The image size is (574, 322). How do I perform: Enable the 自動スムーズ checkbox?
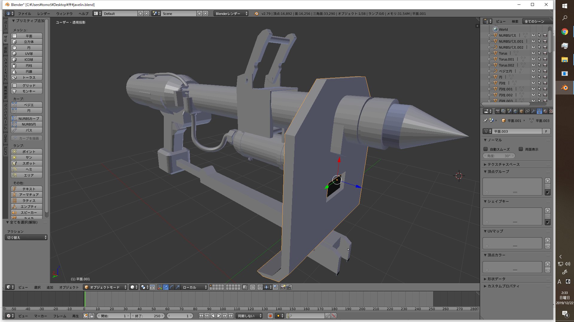point(486,149)
